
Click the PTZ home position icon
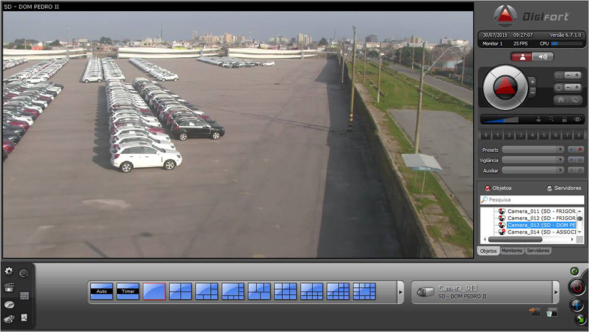click(x=560, y=100)
